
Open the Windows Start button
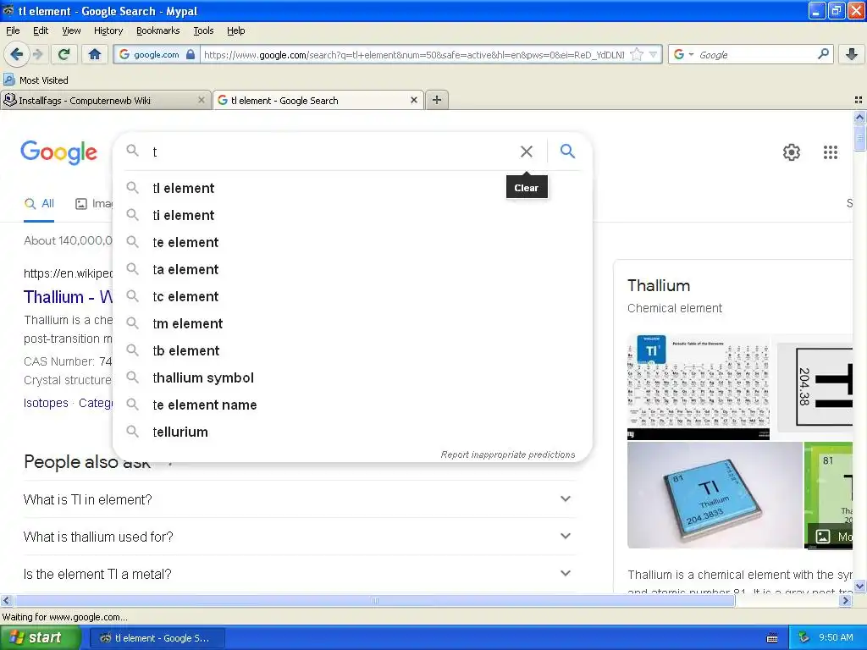(x=40, y=638)
